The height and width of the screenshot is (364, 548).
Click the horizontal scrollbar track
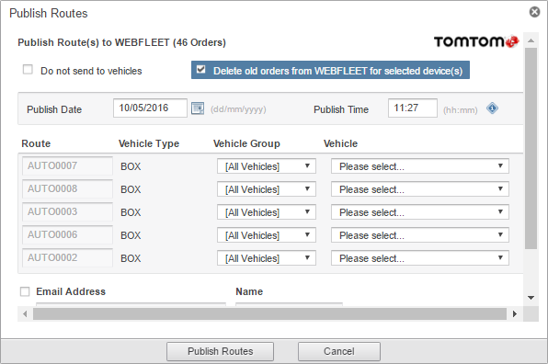[x=269, y=313]
